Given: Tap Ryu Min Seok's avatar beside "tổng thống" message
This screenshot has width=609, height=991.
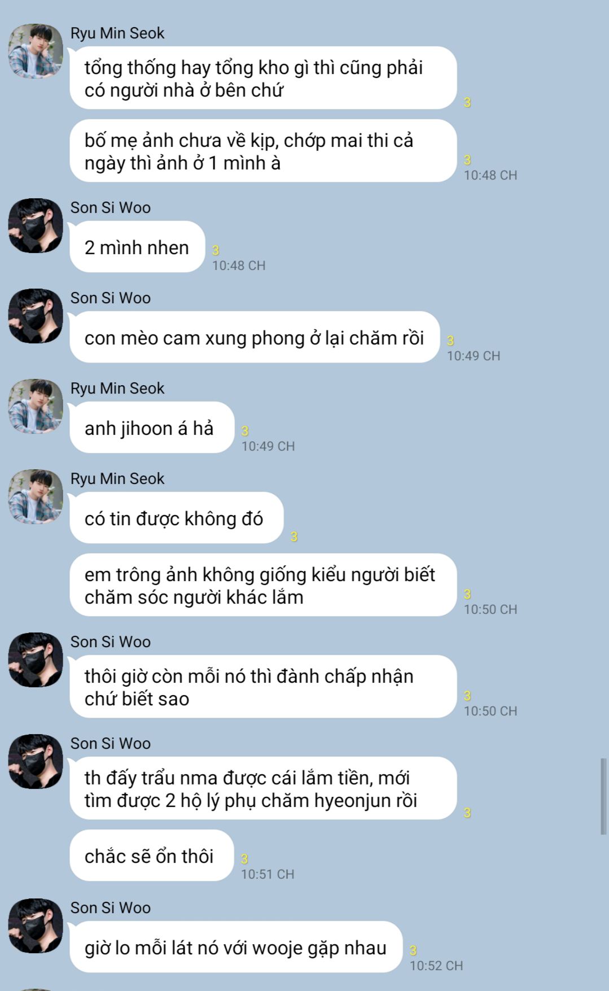Looking at the screenshot, I should pyautogui.click(x=35, y=51).
